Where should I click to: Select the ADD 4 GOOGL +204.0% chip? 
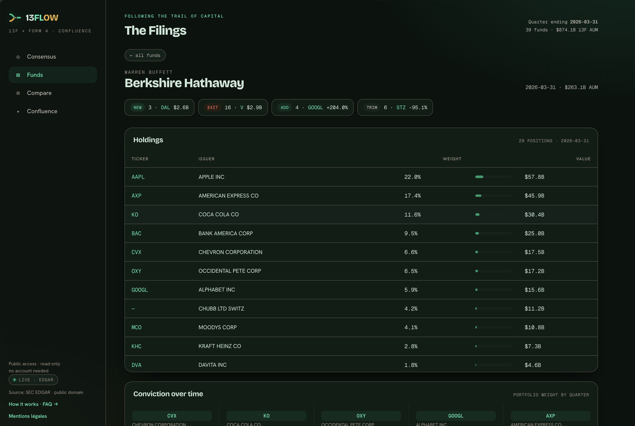[312, 107]
